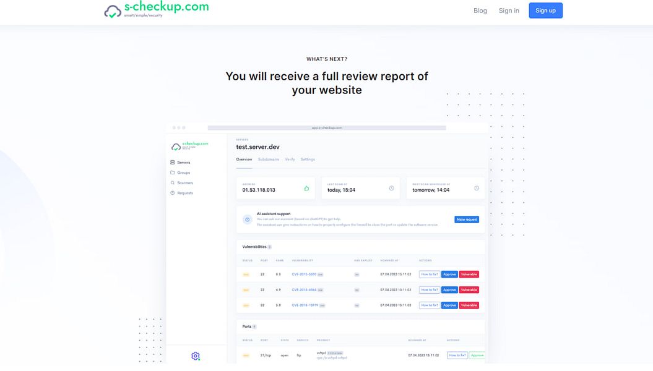
Task: Click the clock icon beside today, 15:04
Action: 391,189
